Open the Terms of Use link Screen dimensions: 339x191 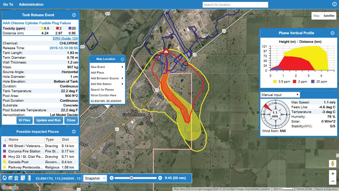click(304, 189)
